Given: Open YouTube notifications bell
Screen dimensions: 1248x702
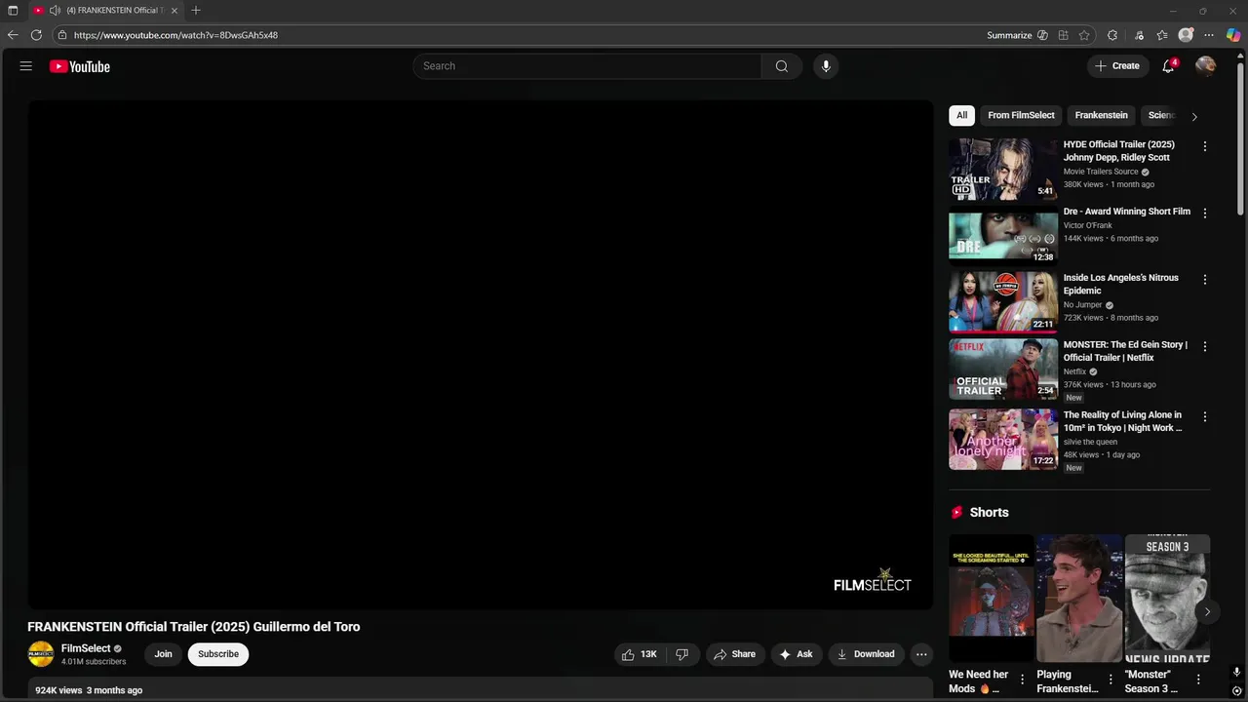Looking at the screenshot, I should click(1168, 66).
